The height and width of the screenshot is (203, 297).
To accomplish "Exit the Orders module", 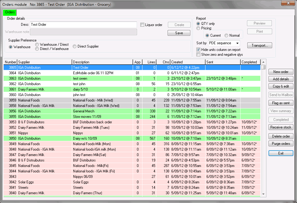I will tap(281, 153).
